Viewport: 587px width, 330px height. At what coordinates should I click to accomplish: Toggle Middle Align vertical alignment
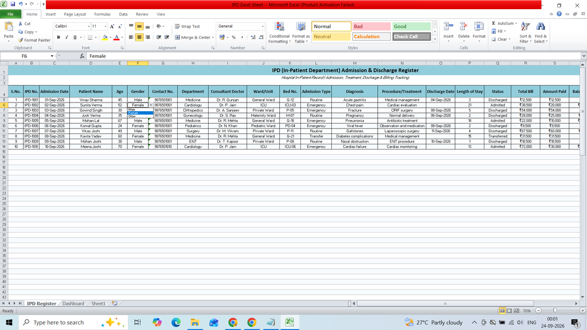pyautogui.click(x=139, y=26)
